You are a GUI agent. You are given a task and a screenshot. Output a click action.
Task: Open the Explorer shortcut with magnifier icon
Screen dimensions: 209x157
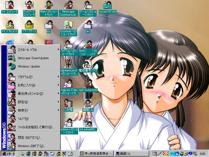coord(68,25)
